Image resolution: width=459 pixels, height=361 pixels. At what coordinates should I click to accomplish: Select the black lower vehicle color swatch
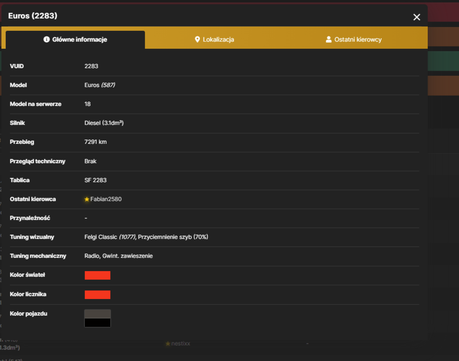(x=97, y=322)
